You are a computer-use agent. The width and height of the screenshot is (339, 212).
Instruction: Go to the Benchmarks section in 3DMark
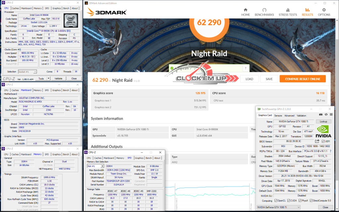[x=264, y=12]
